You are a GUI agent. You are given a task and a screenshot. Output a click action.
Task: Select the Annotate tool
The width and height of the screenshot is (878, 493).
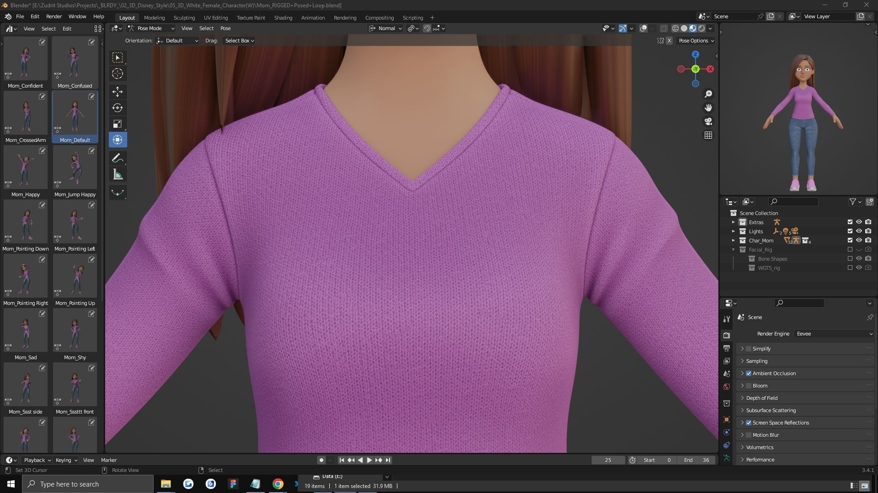click(x=118, y=158)
